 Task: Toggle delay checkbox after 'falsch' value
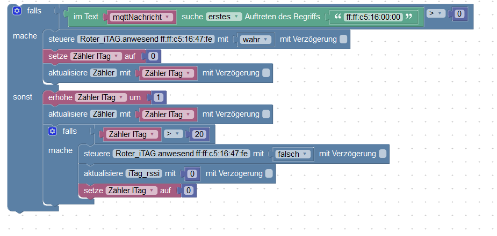coord(383,154)
